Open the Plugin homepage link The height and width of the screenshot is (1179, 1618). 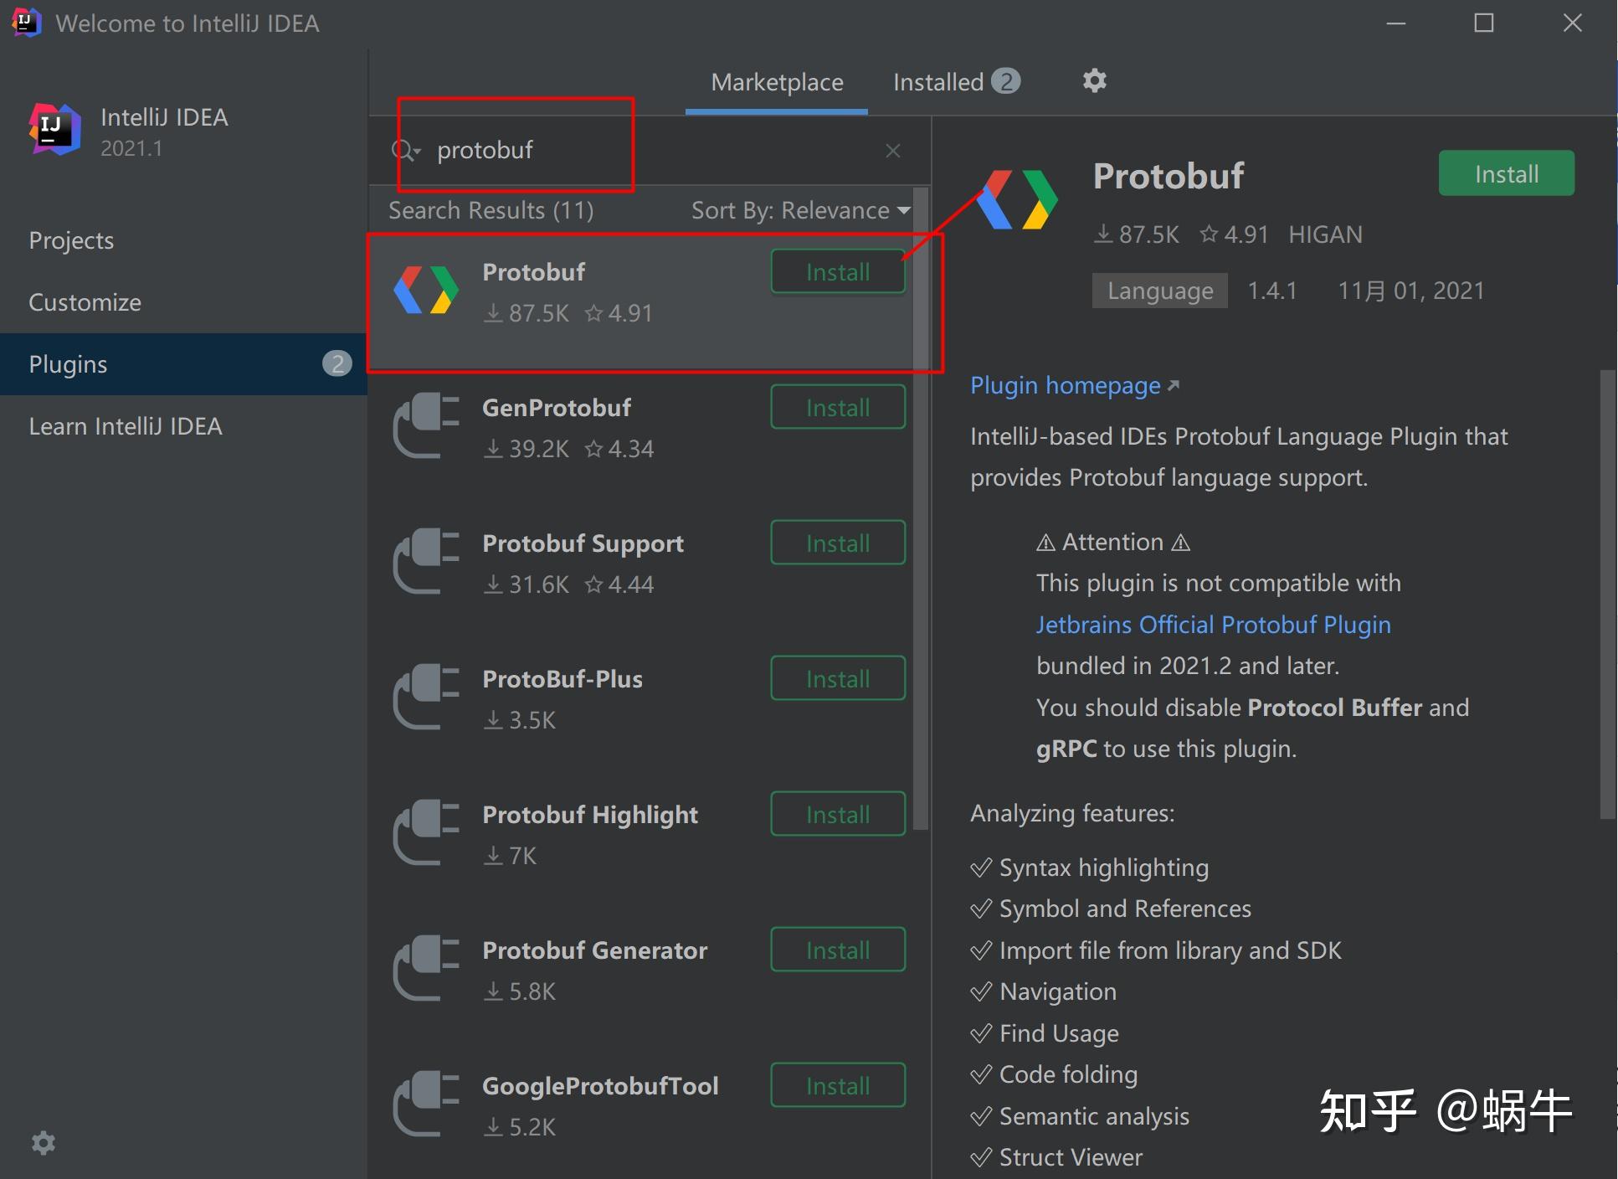(x=1074, y=386)
